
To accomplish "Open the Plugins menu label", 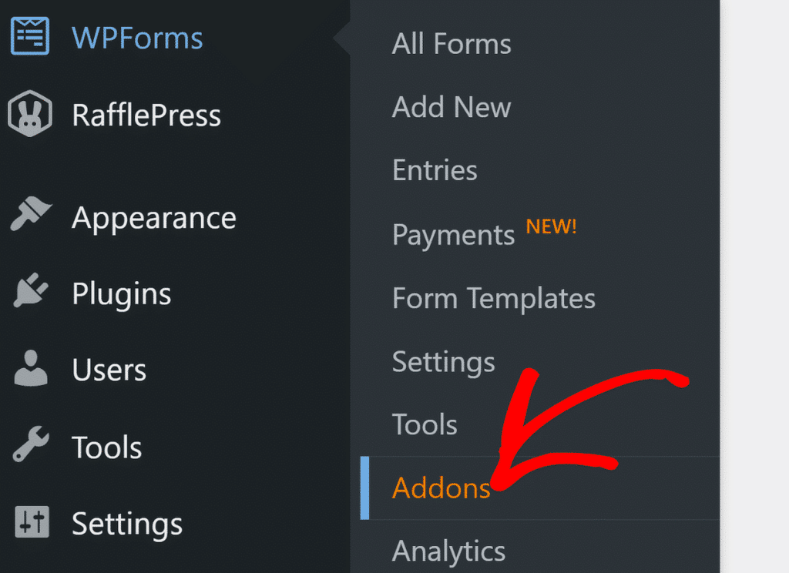I will point(121,294).
